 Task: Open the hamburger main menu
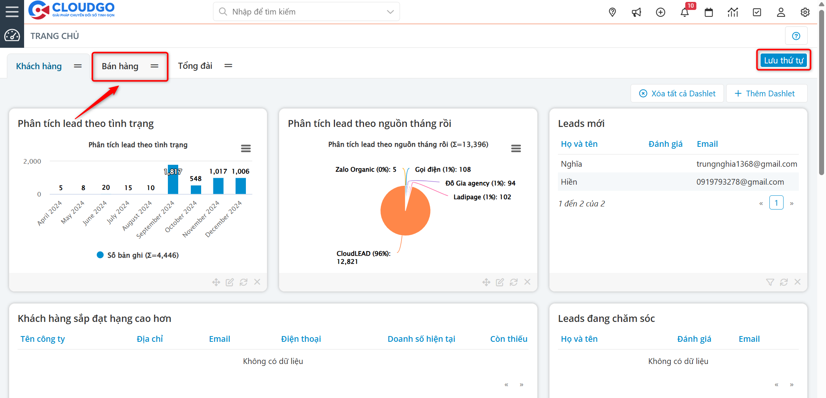tap(12, 11)
